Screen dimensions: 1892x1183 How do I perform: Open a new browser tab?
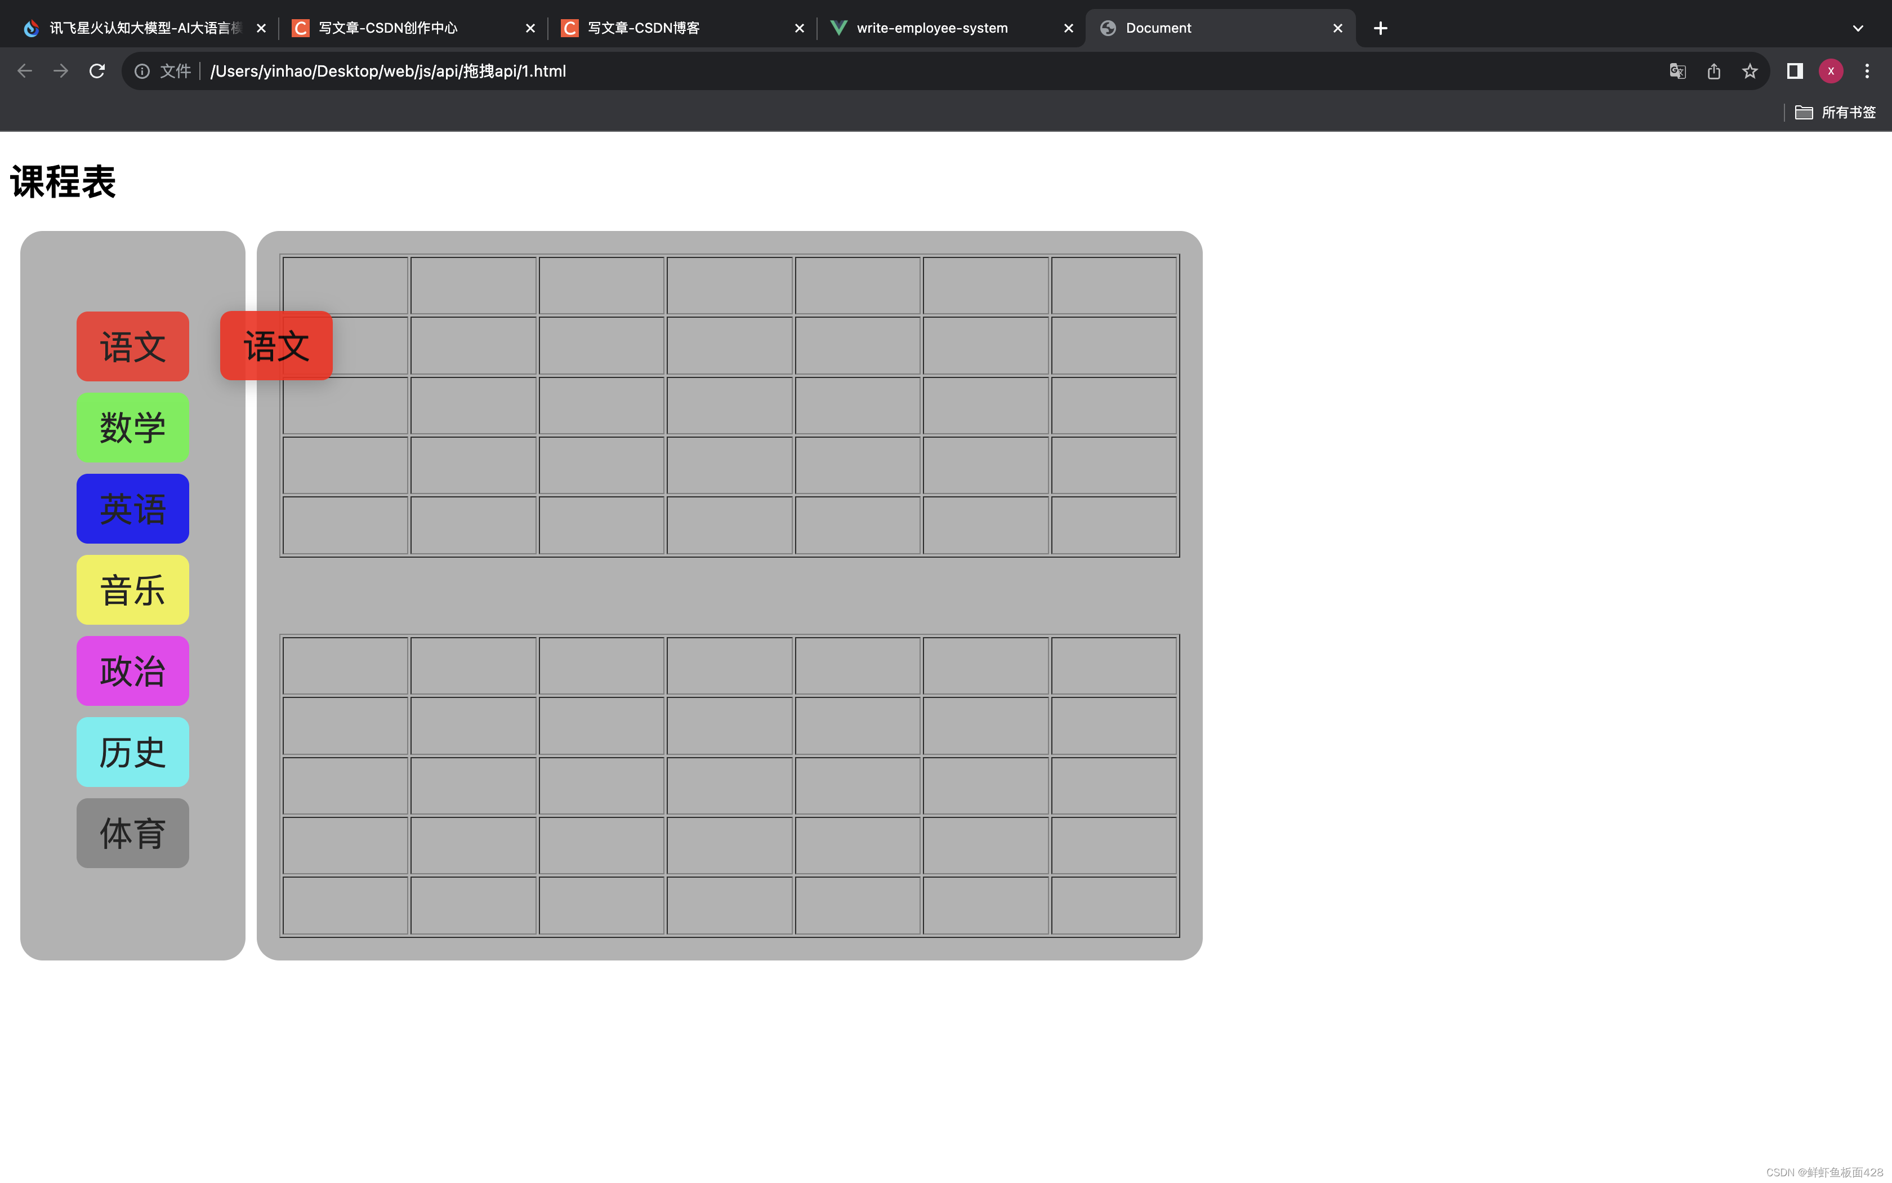tap(1381, 28)
